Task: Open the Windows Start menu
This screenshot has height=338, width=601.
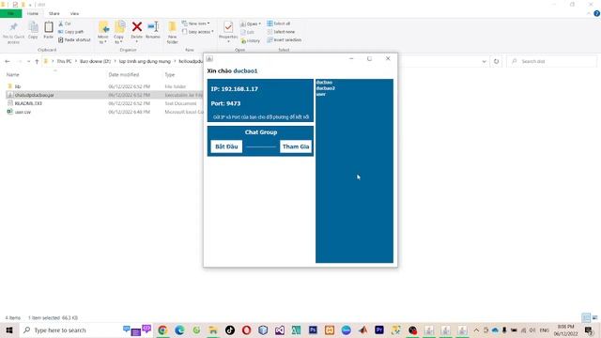Action: (9, 330)
